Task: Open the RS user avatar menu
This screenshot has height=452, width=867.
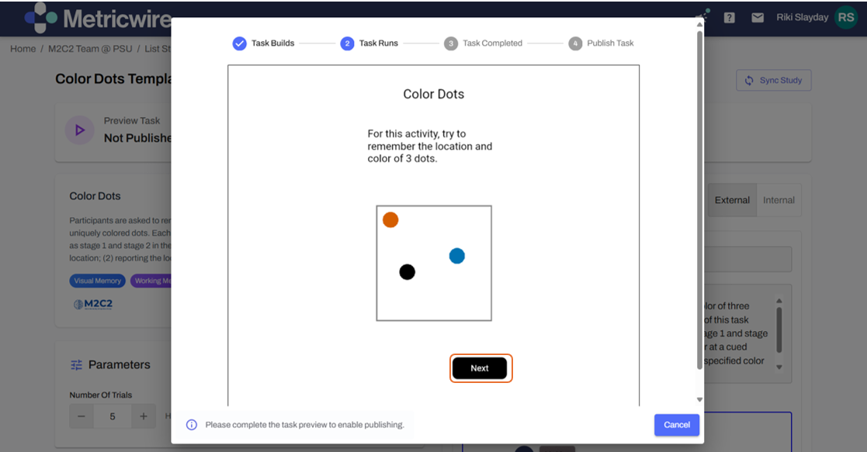Action: click(845, 18)
